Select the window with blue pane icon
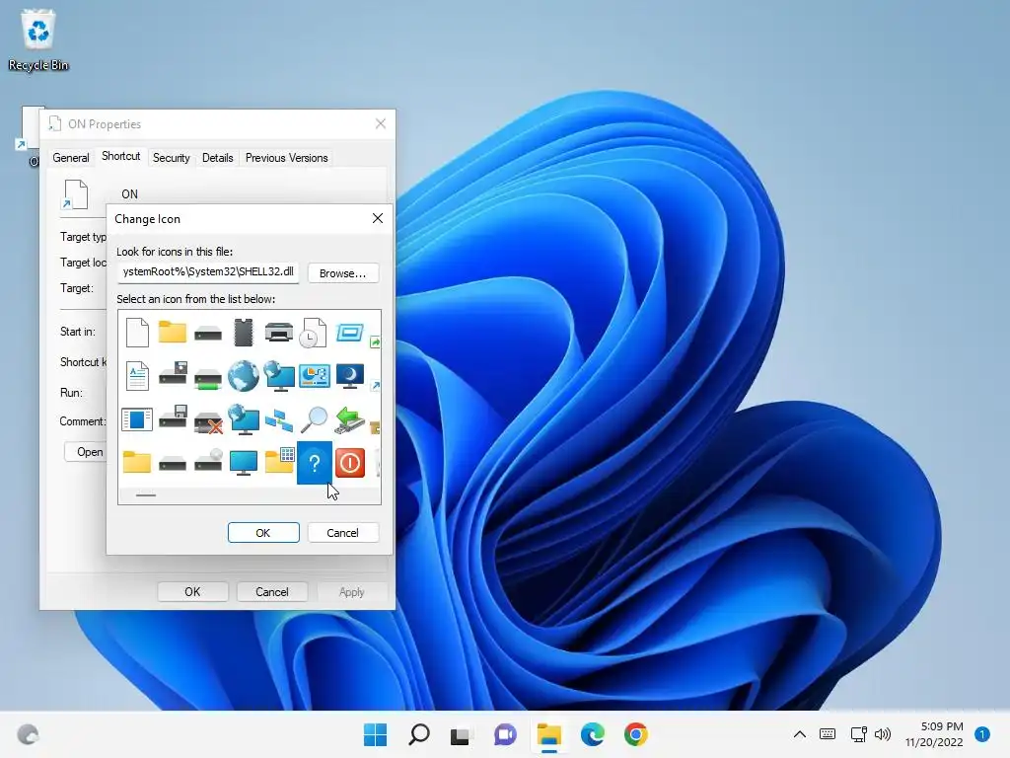1010x758 pixels. pos(137,419)
